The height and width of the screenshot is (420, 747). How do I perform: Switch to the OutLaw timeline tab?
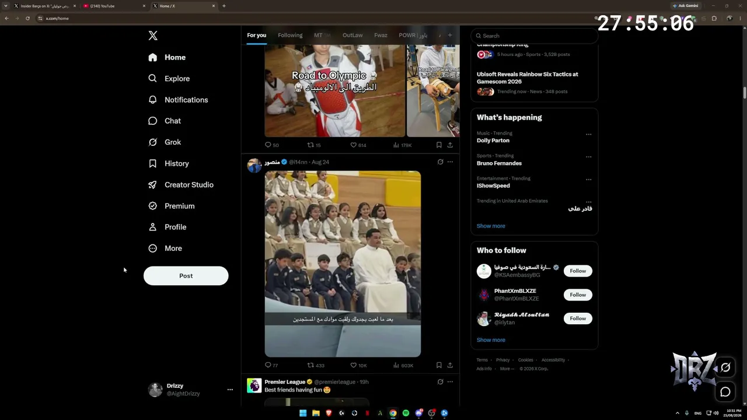[x=352, y=35]
